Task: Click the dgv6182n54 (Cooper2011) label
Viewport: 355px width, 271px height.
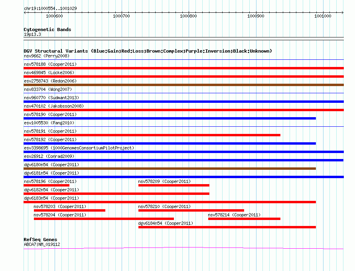Action: pos(51,190)
